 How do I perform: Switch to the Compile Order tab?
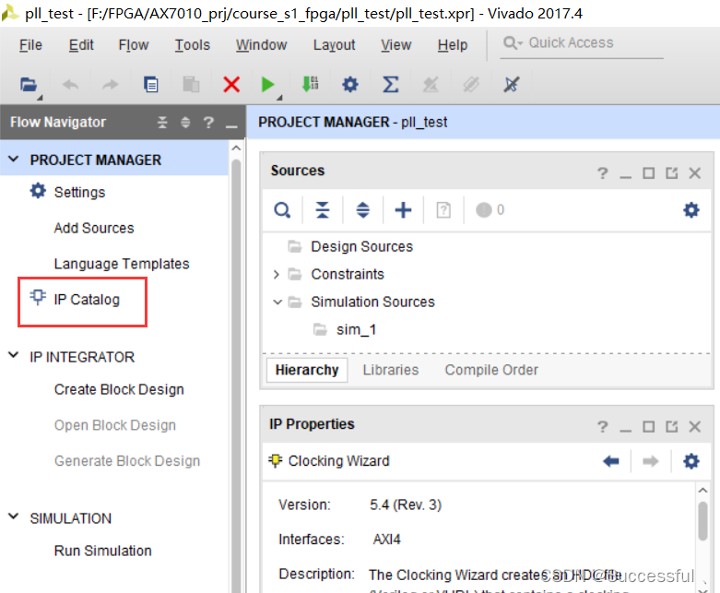click(491, 370)
